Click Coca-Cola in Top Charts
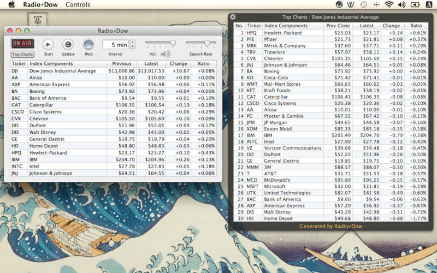This screenshot has width=437, height=273. [276, 78]
